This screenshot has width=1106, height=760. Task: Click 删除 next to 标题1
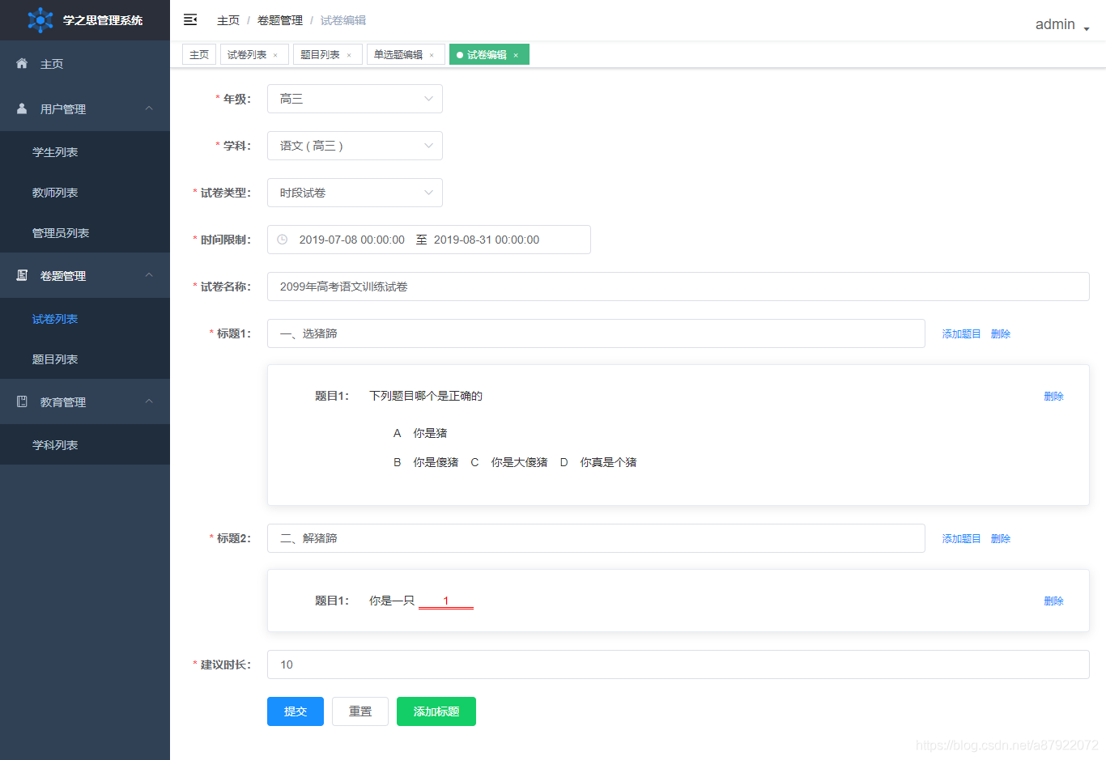(1001, 333)
